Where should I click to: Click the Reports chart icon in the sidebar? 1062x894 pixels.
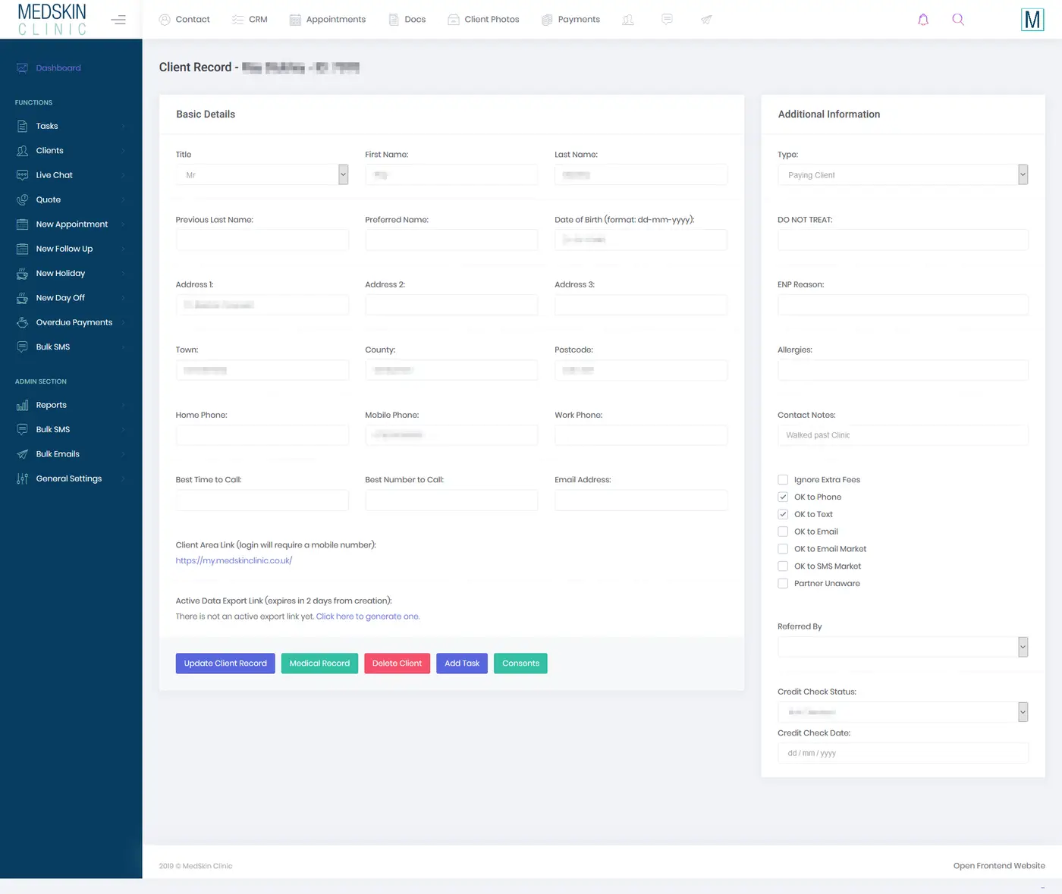[22, 406]
